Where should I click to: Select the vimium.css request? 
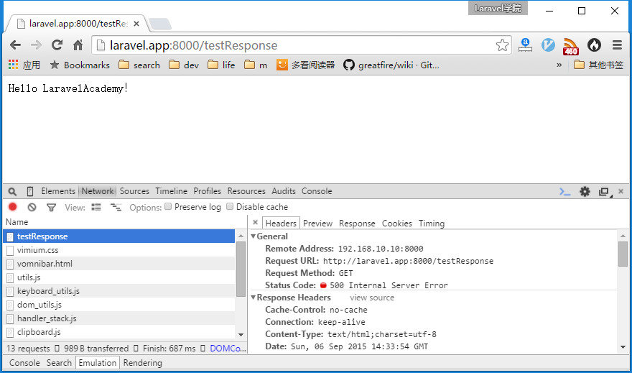119,250
